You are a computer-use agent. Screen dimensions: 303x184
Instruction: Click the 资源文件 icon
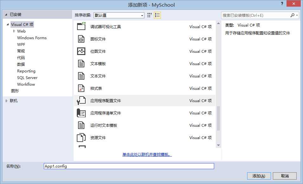(81, 138)
